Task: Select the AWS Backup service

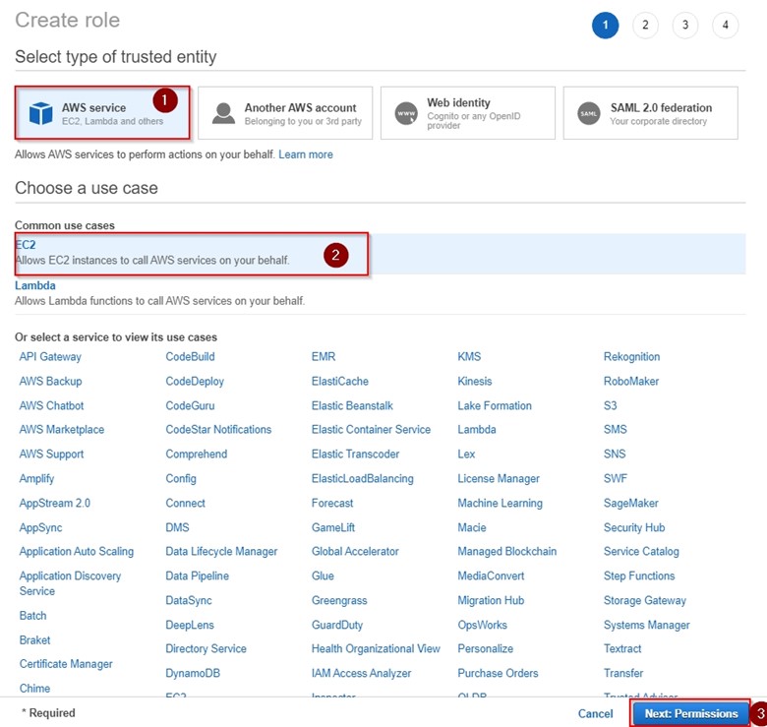Action: pos(51,381)
